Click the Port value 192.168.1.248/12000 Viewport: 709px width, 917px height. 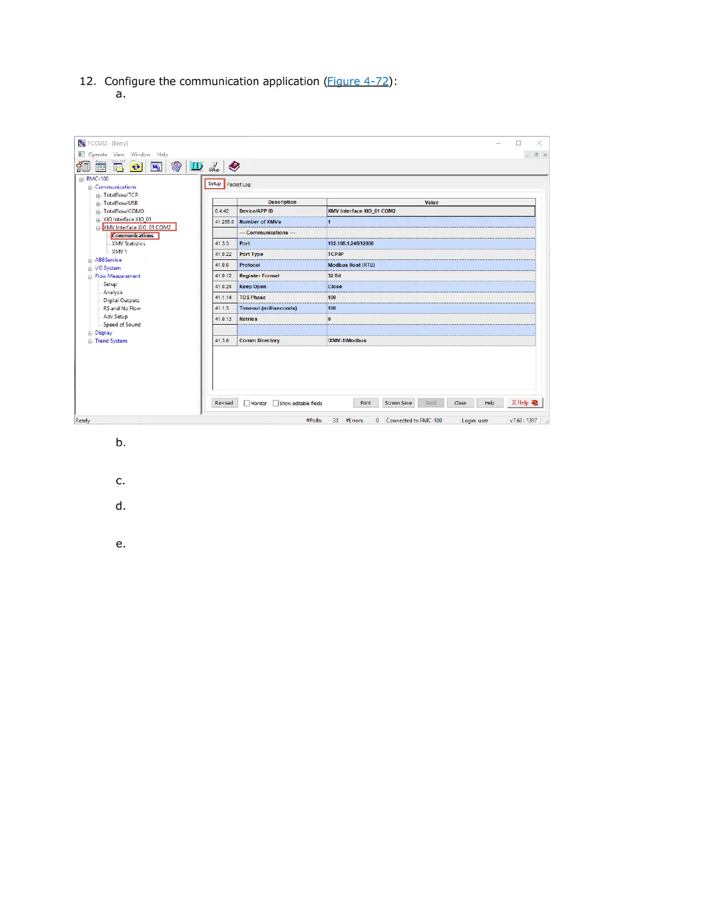tap(431, 244)
